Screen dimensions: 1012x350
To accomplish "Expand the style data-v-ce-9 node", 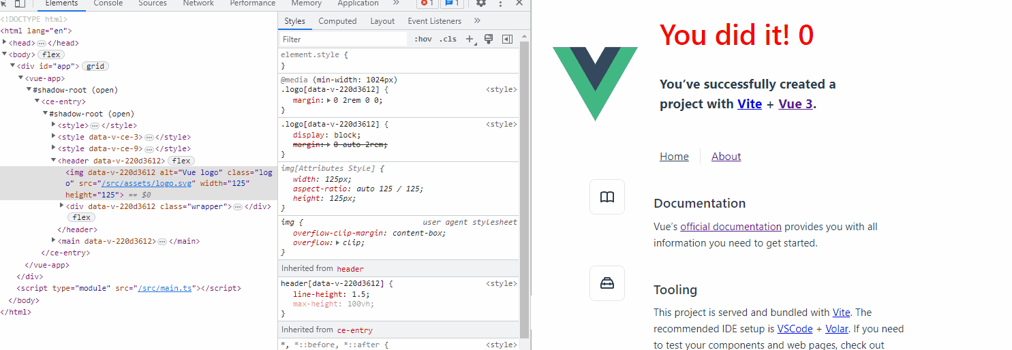I will (54, 148).
